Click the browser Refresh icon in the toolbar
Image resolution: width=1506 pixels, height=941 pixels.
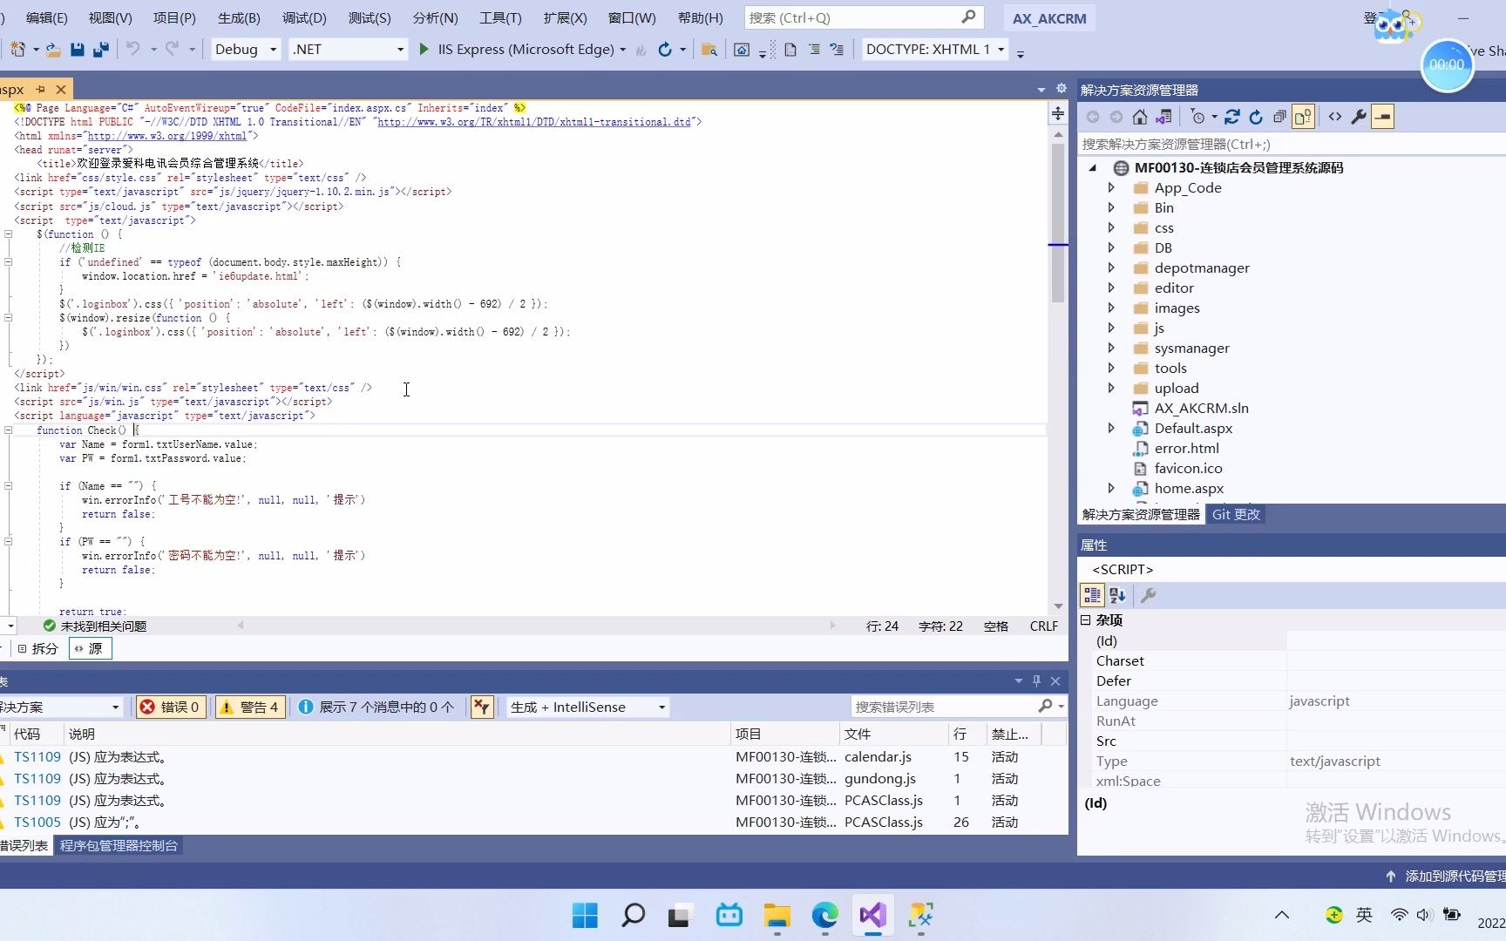(665, 50)
